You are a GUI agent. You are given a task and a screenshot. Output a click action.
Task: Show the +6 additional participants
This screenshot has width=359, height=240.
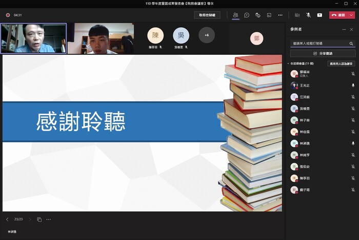click(x=207, y=35)
